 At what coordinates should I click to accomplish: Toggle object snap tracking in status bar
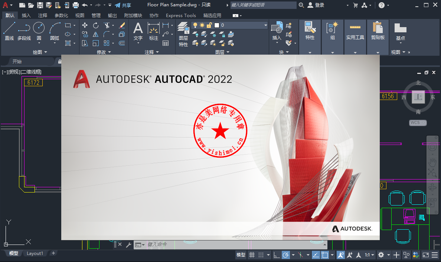316,255
